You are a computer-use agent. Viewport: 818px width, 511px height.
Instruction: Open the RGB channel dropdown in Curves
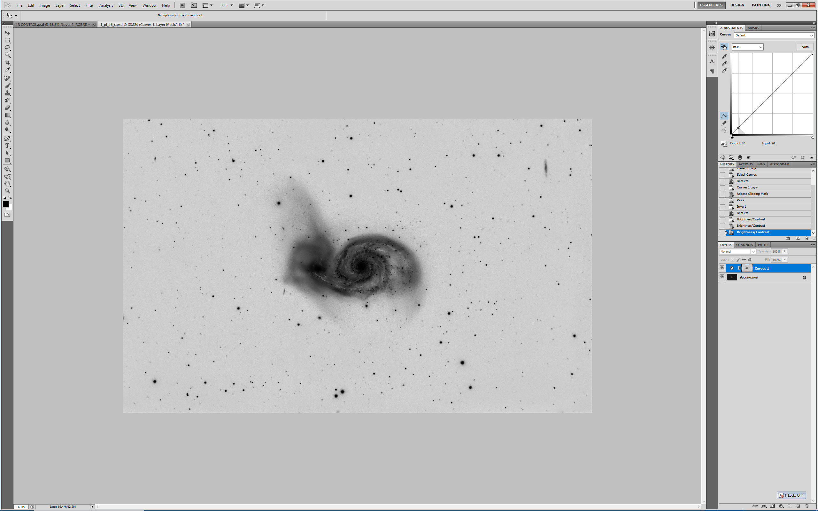click(747, 47)
